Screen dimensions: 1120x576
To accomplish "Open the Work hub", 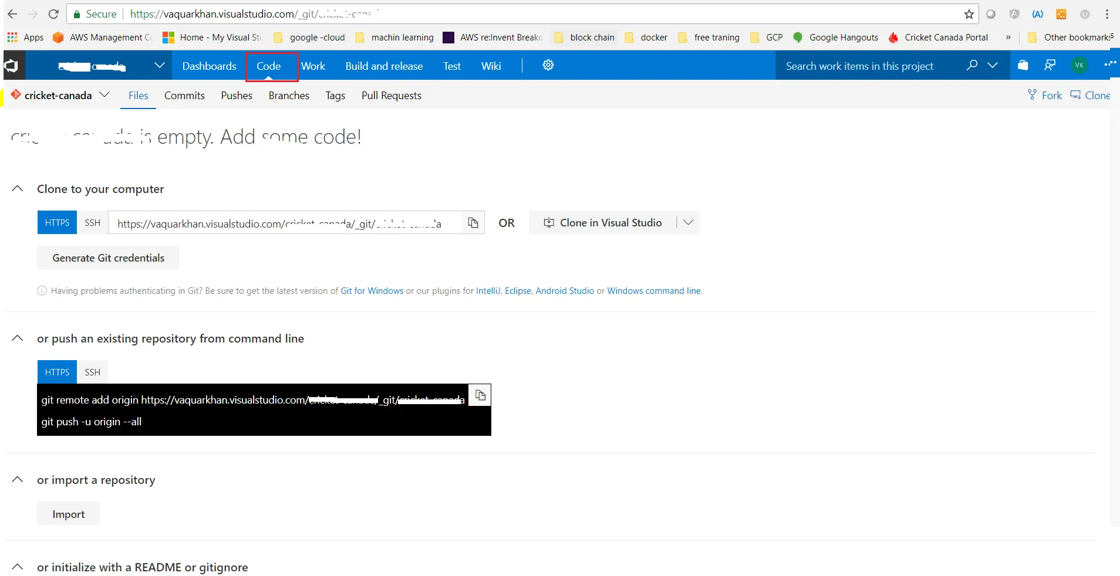I will 313,66.
